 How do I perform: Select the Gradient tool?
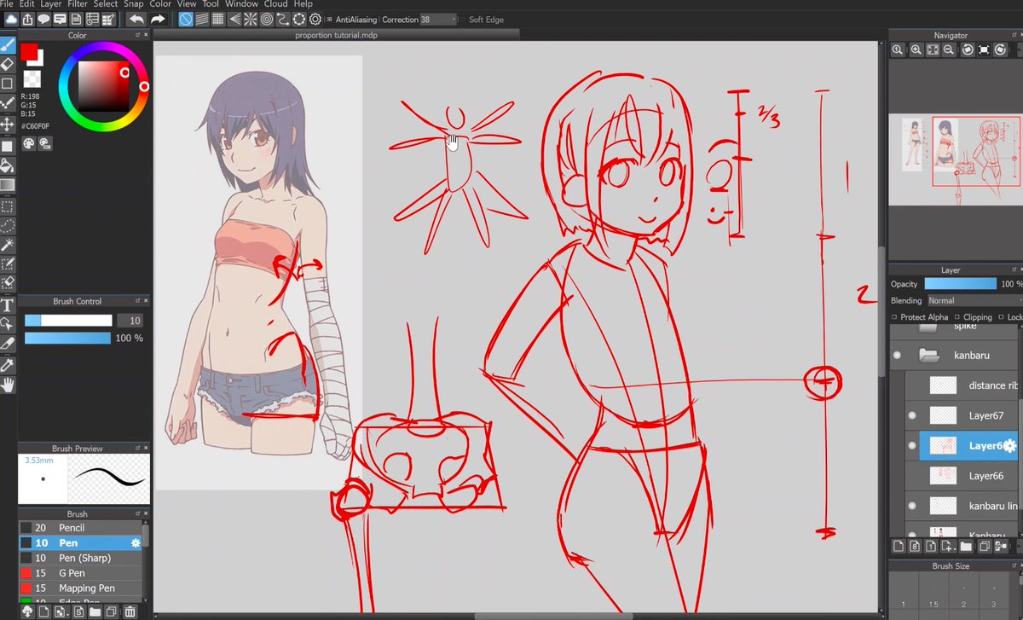coord(7,185)
